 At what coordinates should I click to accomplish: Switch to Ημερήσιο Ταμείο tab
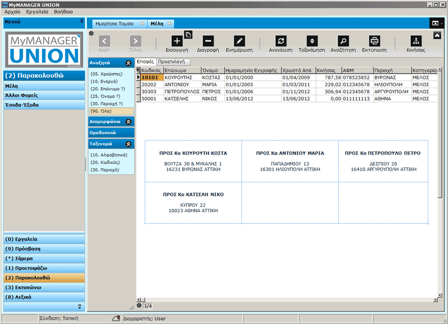pyautogui.click(x=114, y=23)
